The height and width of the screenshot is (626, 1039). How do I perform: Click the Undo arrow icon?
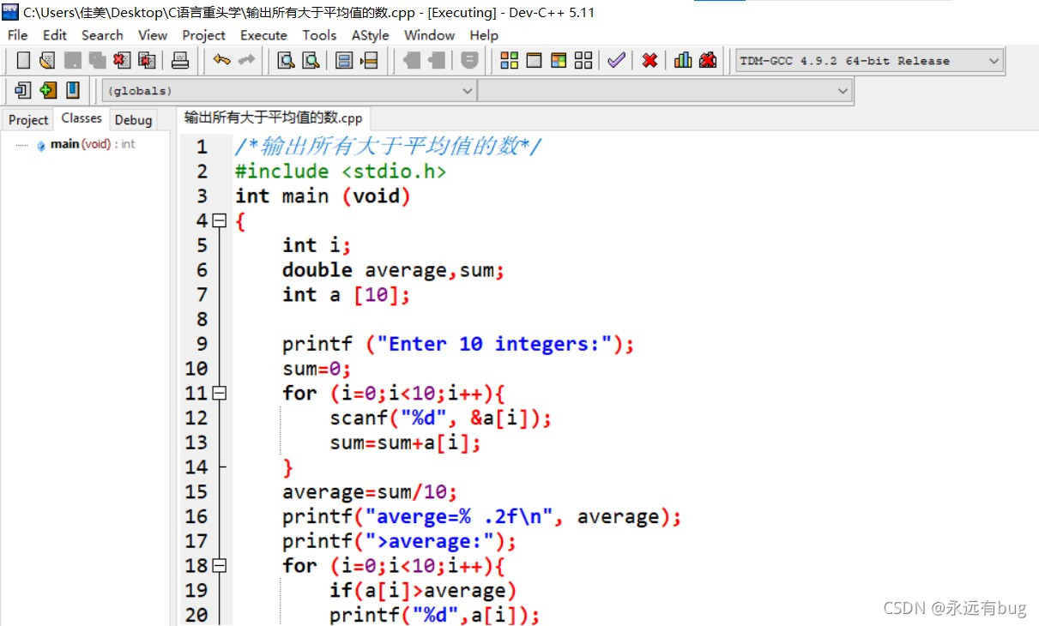pyautogui.click(x=222, y=60)
